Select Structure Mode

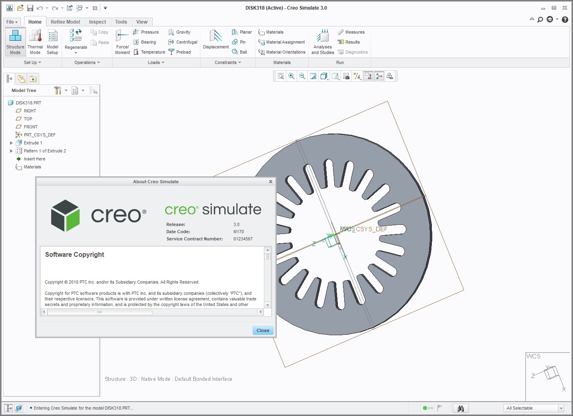(15, 42)
